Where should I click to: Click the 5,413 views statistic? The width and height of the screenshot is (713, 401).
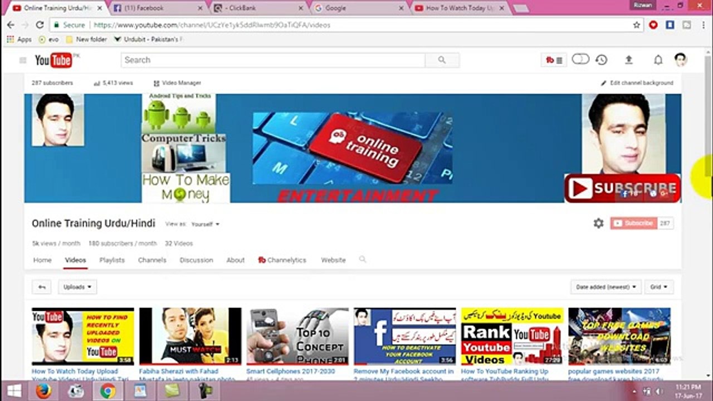pos(114,83)
